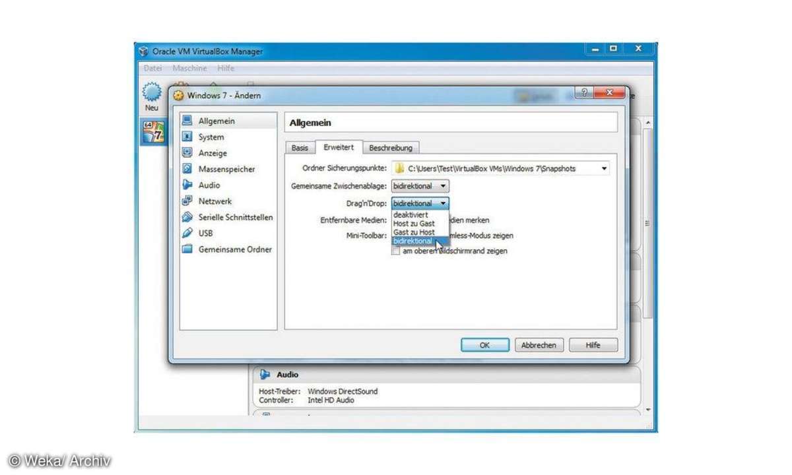Screen dimensions: 792x475
Task: Close the Windows 7 - Ändern dialog
Action: tap(609, 94)
